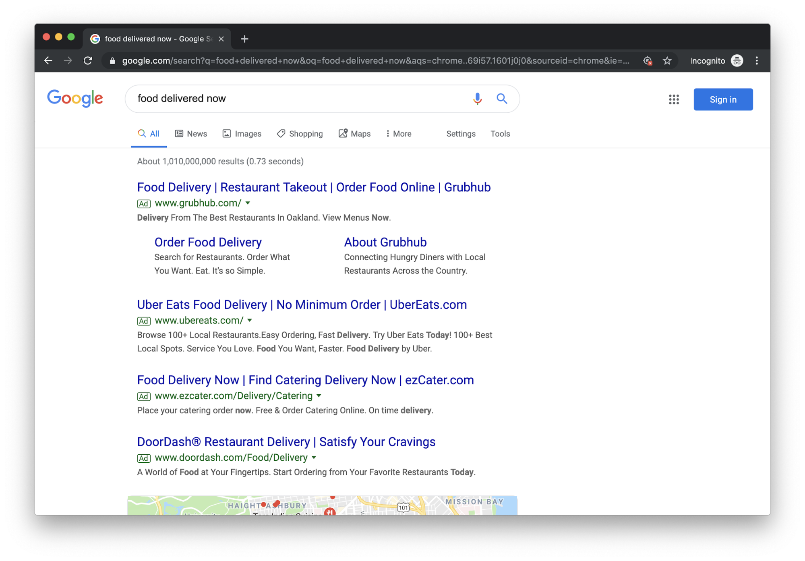Click the address bar URL
805x561 pixels.
tap(375, 61)
